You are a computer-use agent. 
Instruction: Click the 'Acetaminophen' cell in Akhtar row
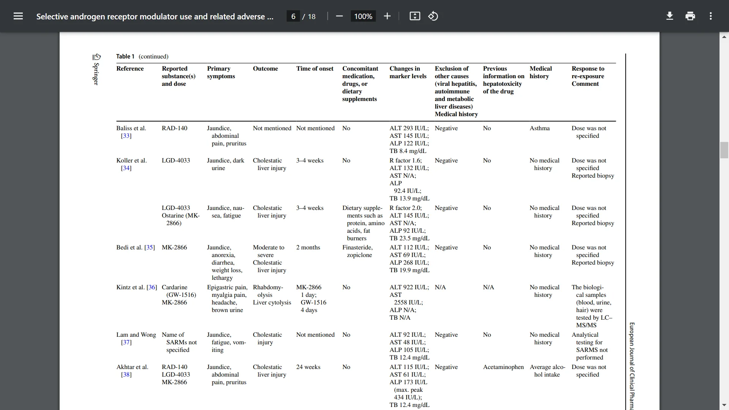(503, 367)
